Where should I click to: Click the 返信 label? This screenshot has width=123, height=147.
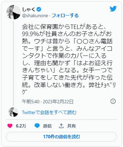click(x=47, y=126)
